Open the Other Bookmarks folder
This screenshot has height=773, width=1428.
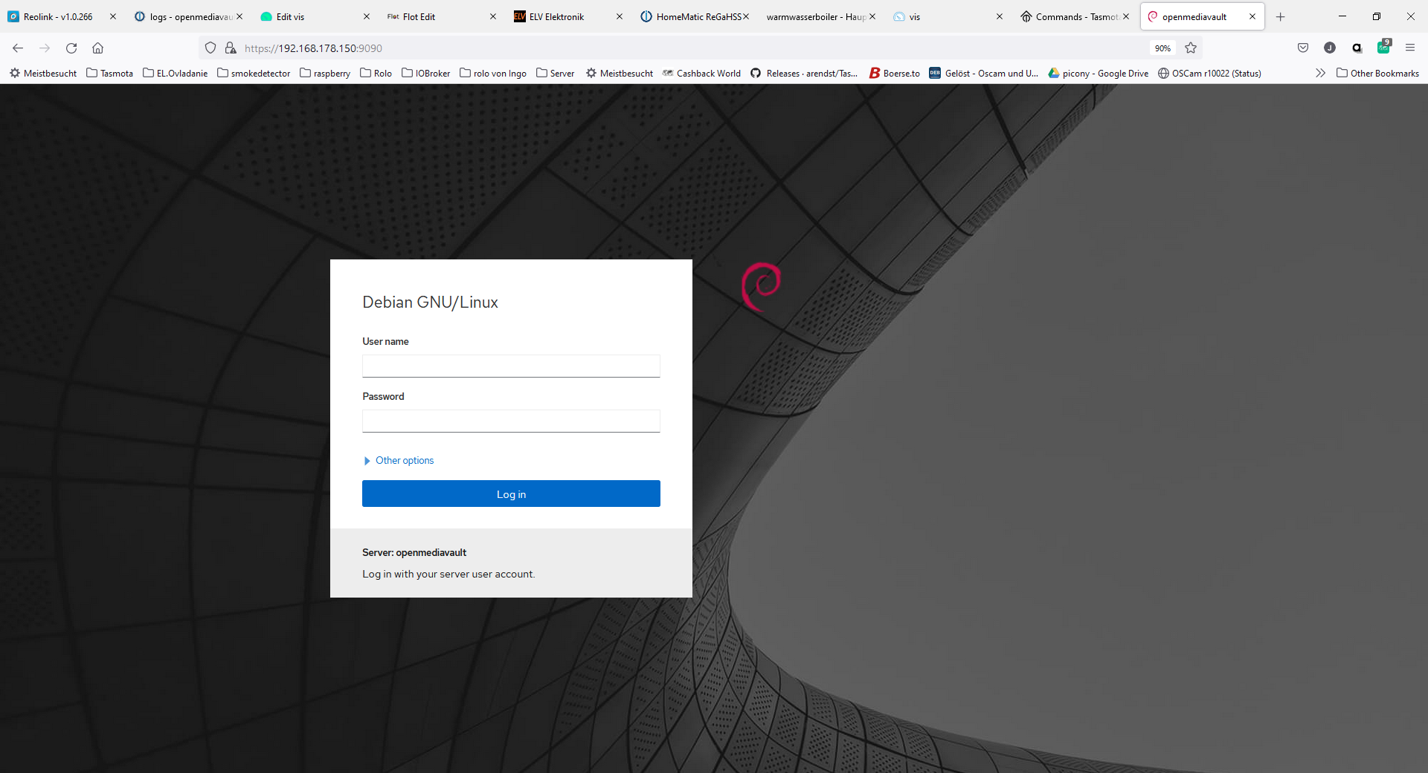tap(1377, 73)
